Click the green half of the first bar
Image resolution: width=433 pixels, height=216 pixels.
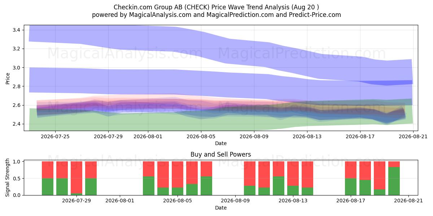coord(48,186)
